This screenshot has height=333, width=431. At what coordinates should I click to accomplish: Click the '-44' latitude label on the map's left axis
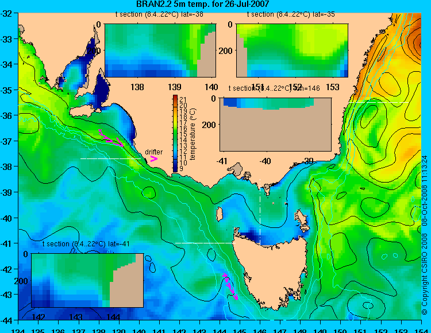(x=6, y=320)
